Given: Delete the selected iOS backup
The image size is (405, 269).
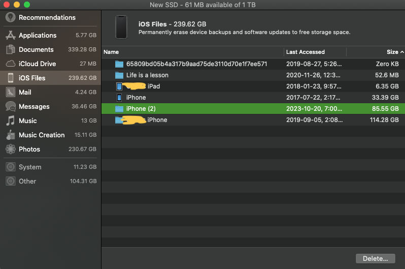Looking at the screenshot, I should tap(375, 258).
